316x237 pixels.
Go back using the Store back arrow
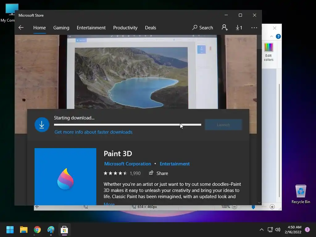click(x=21, y=27)
